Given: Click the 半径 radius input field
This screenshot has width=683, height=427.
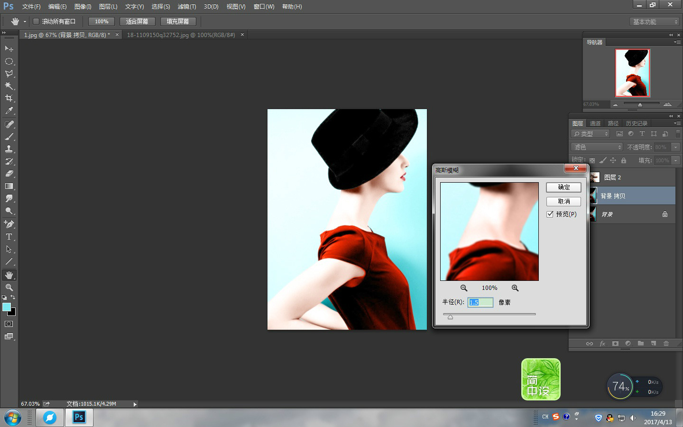Looking at the screenshot, I should [480, 302].
